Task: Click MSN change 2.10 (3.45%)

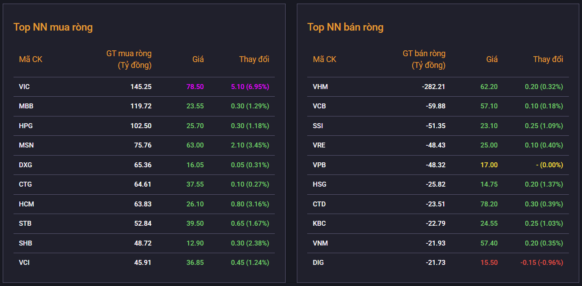Action: pyautogui.click(x=250, y=145)
